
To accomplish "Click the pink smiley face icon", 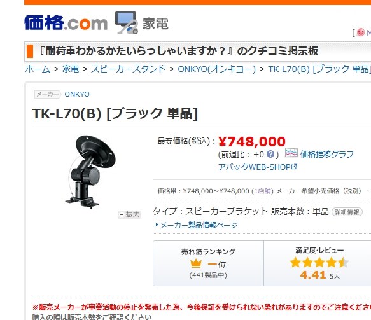I will click(x=361, y=32).
